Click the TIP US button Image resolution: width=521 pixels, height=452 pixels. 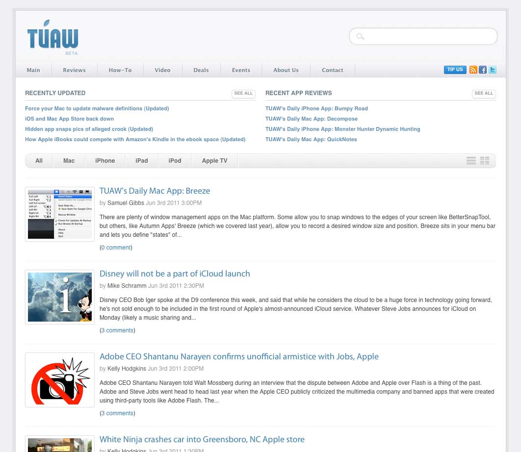[x=455, y=70]
